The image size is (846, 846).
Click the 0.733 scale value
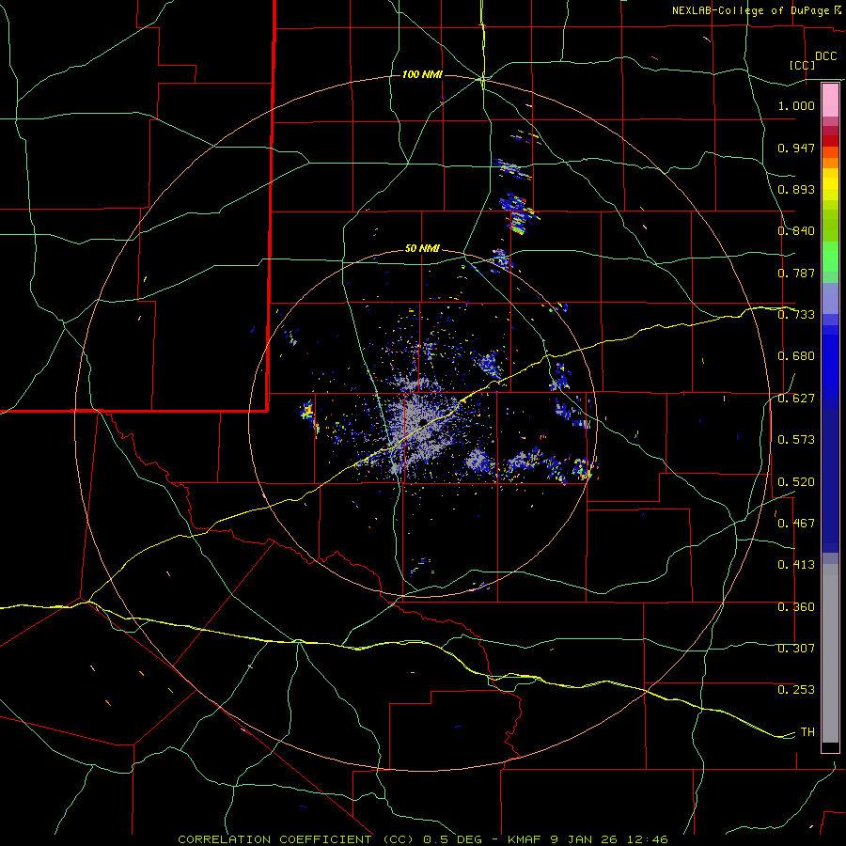point(796,315)
